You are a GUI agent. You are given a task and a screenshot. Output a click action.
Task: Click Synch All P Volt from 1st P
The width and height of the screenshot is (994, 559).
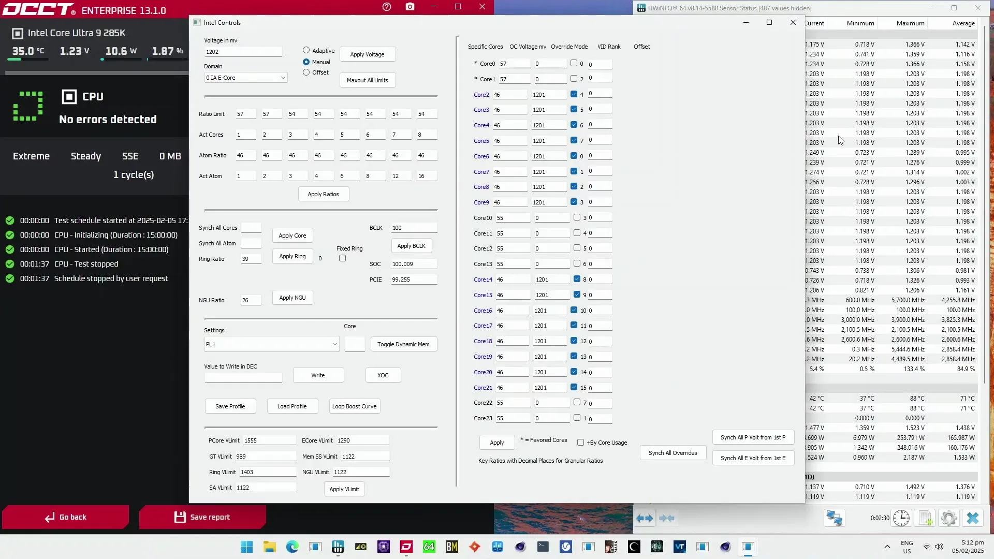point(753,437)
